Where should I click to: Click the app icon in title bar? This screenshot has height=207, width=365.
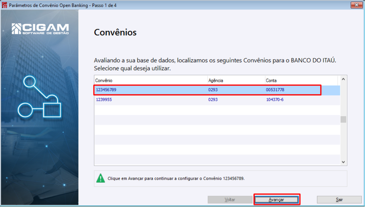(4, 5)
